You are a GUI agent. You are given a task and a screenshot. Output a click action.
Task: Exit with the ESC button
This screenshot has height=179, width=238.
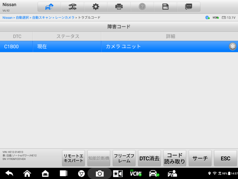point(225,158)
